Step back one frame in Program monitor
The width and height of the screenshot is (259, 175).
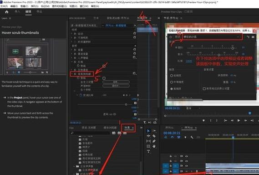click(x=232, y=121)
